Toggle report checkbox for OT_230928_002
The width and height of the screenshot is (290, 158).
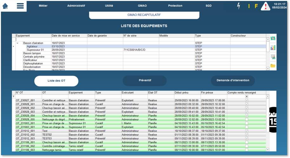tap(247, 108)
